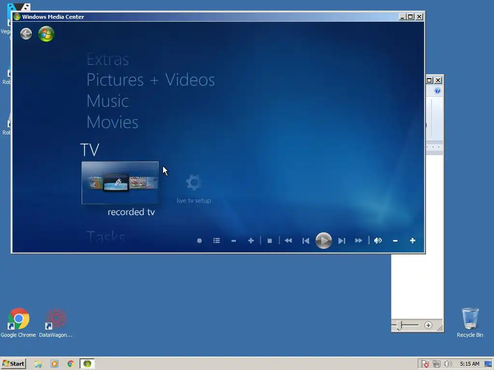Image resolution: width=494 pixels, height=370 pixels.
Task: Open the Tasks menu category
Action: tap(106, 237)
